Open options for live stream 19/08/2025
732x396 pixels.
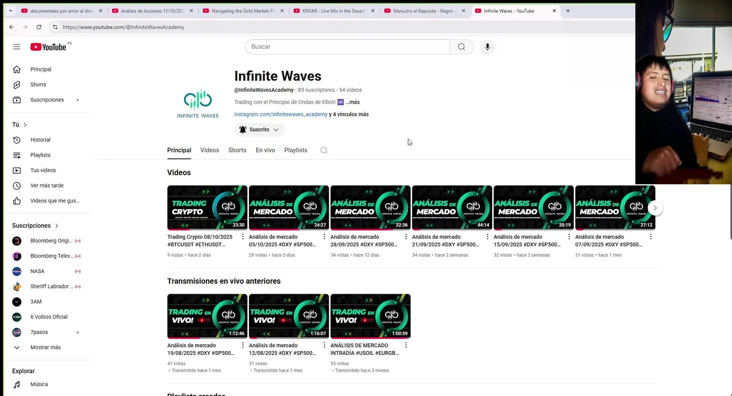pos(242,345)
